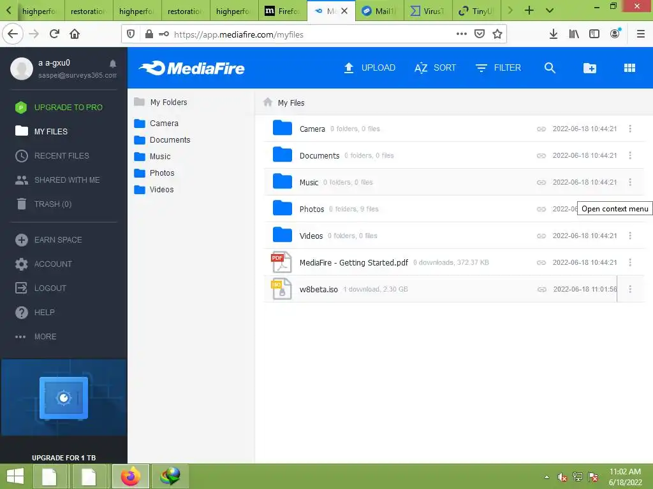The width and height of the screenshot is (653, 489).
Task: Click the My Files home breadcrumb icon
Action: pos(268,103)
